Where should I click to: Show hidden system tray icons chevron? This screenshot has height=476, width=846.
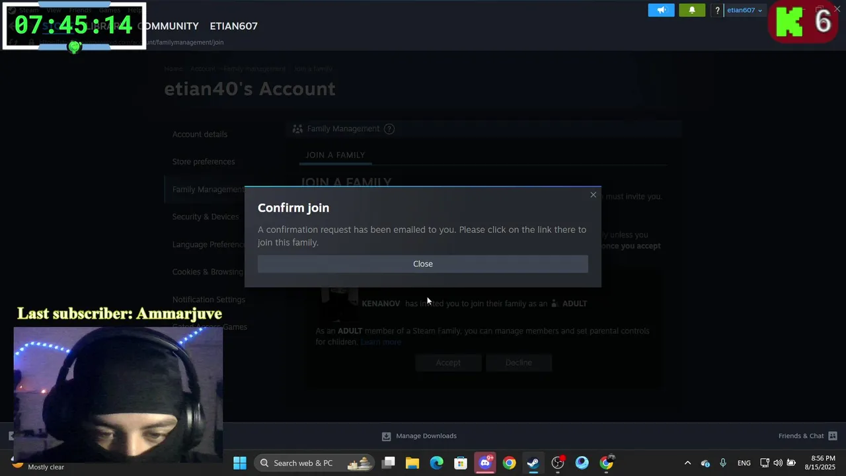coord(687,463)
